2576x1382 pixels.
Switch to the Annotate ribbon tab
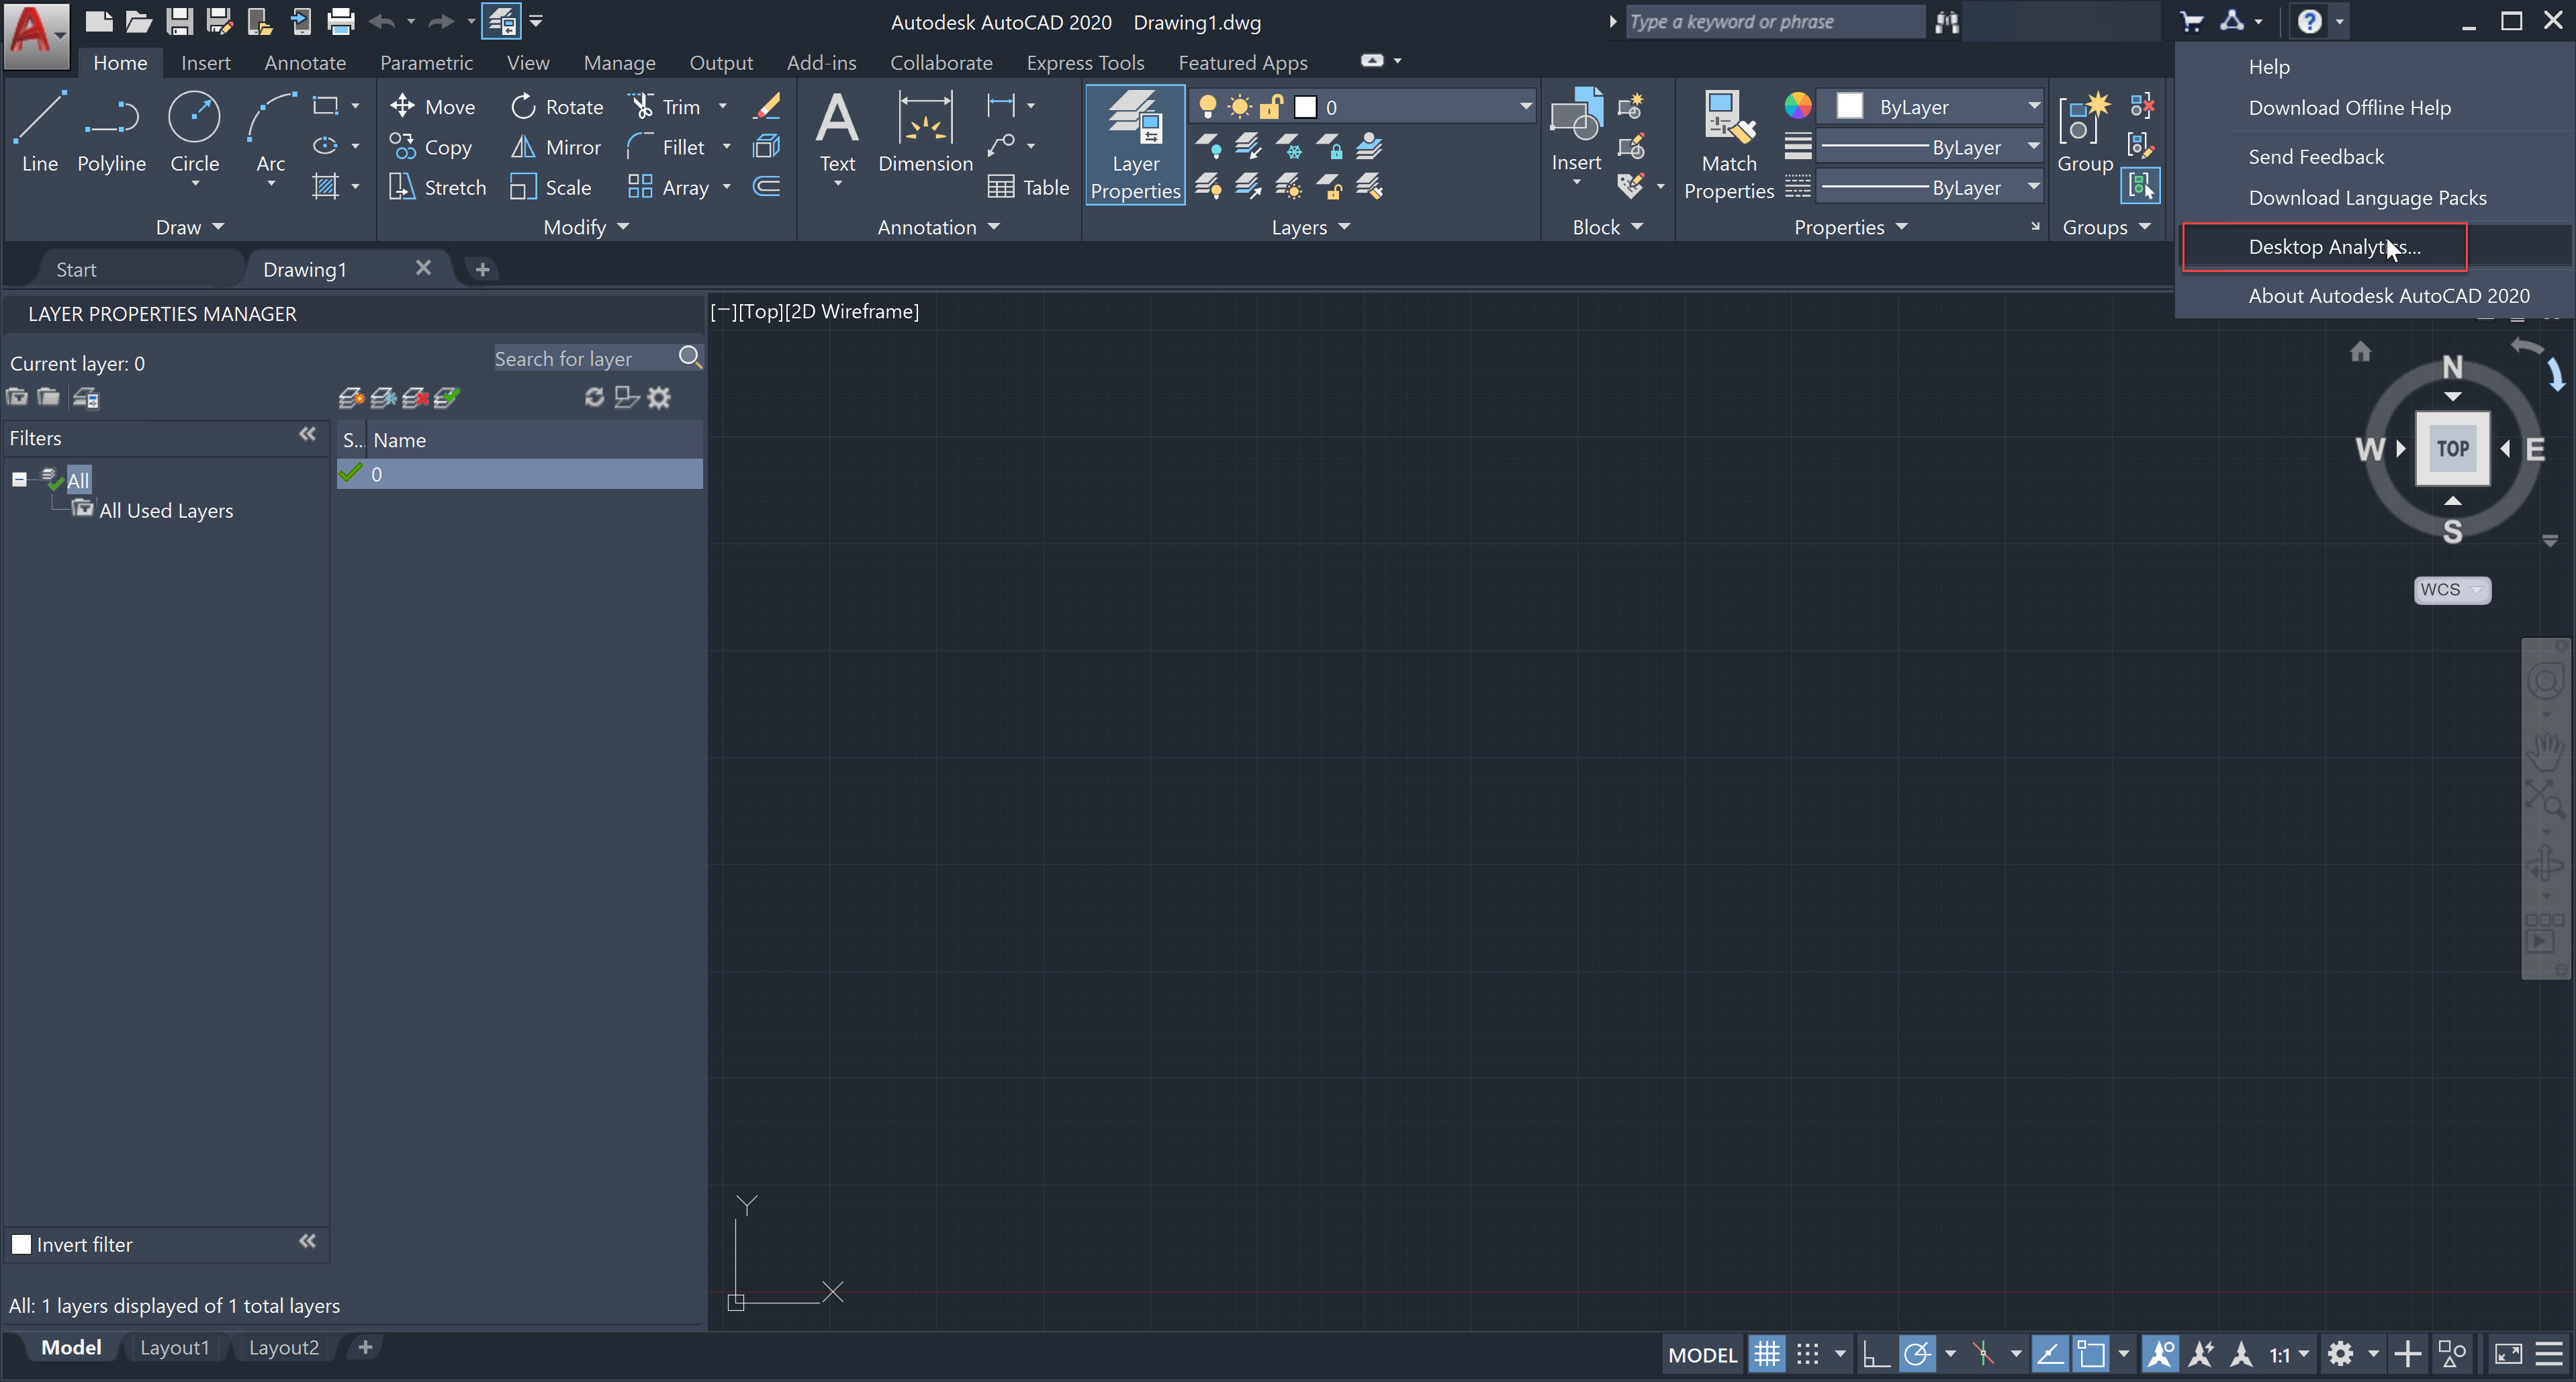[x=304, y=62]
